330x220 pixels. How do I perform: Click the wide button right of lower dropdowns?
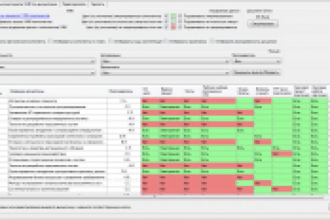point(256,73)
